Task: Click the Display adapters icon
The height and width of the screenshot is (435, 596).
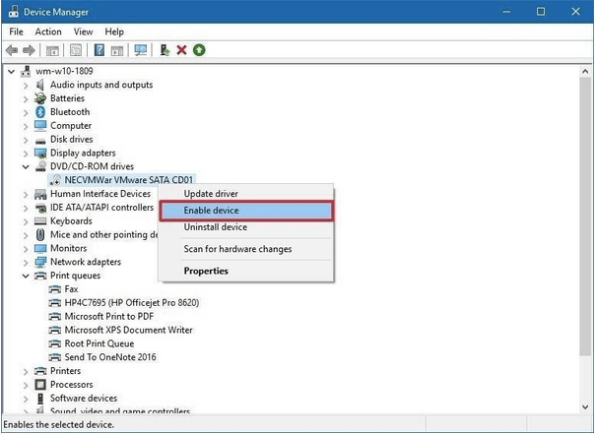Action: [x=40, y=153]
